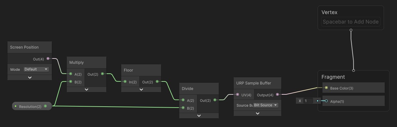Viewport: 397px width, 127px height.
Task: Expand the Floor node preview chevron
Action: coord(141,89)
